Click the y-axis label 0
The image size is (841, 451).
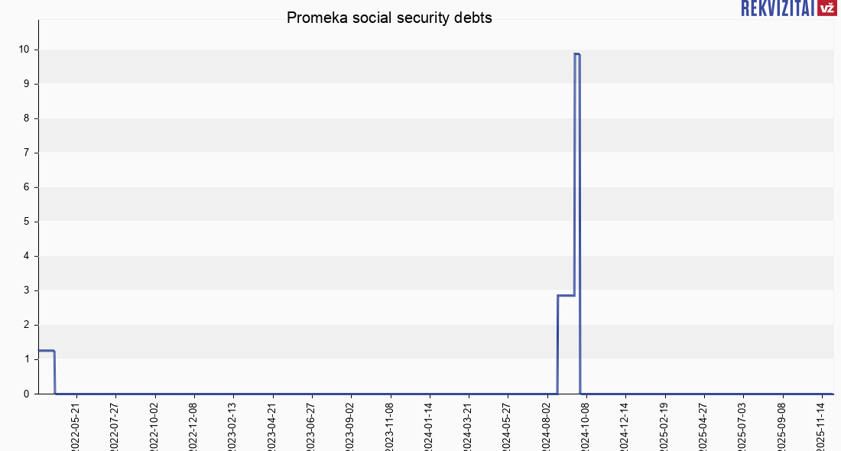click(x=28, y=394)
